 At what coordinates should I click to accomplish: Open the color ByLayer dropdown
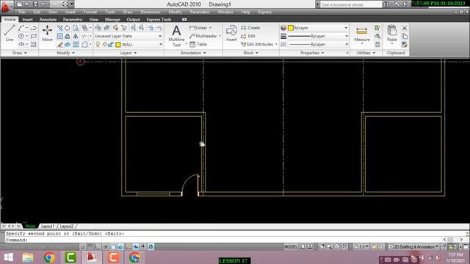(318, 28)
